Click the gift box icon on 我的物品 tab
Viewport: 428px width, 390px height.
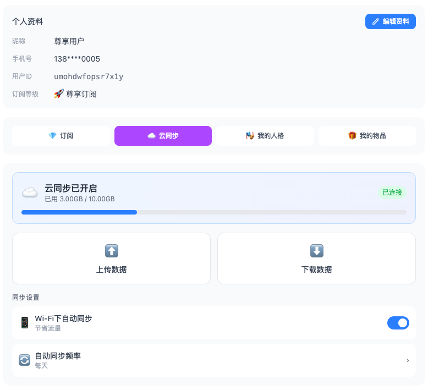352,135
